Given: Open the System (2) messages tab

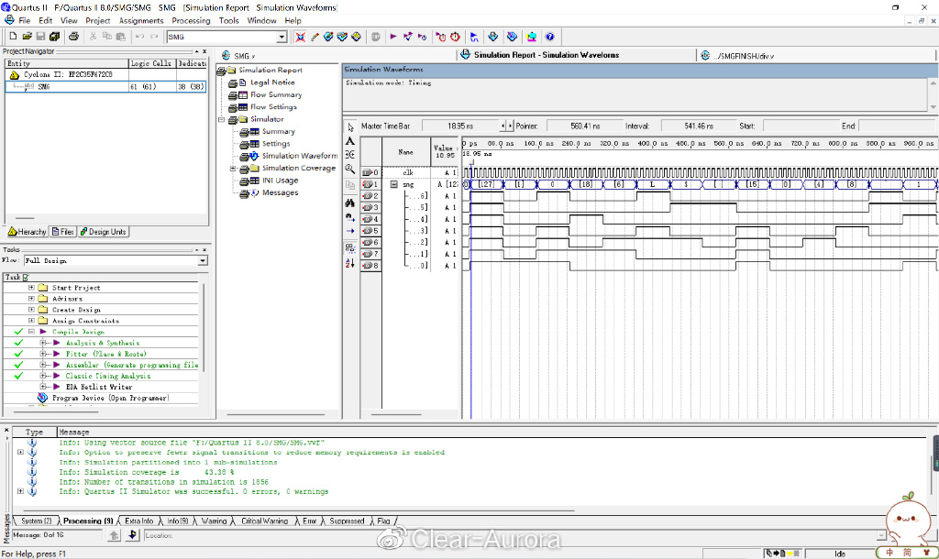Looking at the screenshot, I should (36, 521).
